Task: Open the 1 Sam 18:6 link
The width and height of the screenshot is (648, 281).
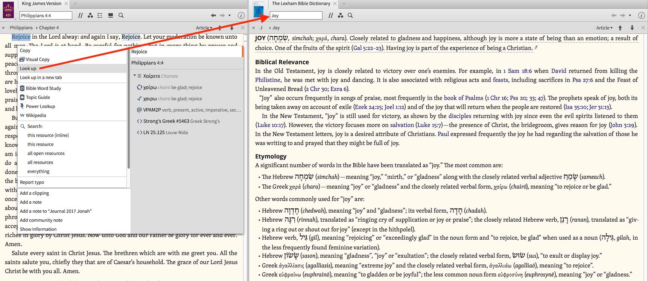Action: (x=517, y=71)
